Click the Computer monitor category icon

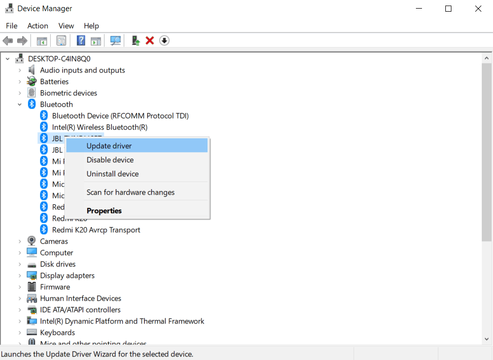(x=32, y=253)
